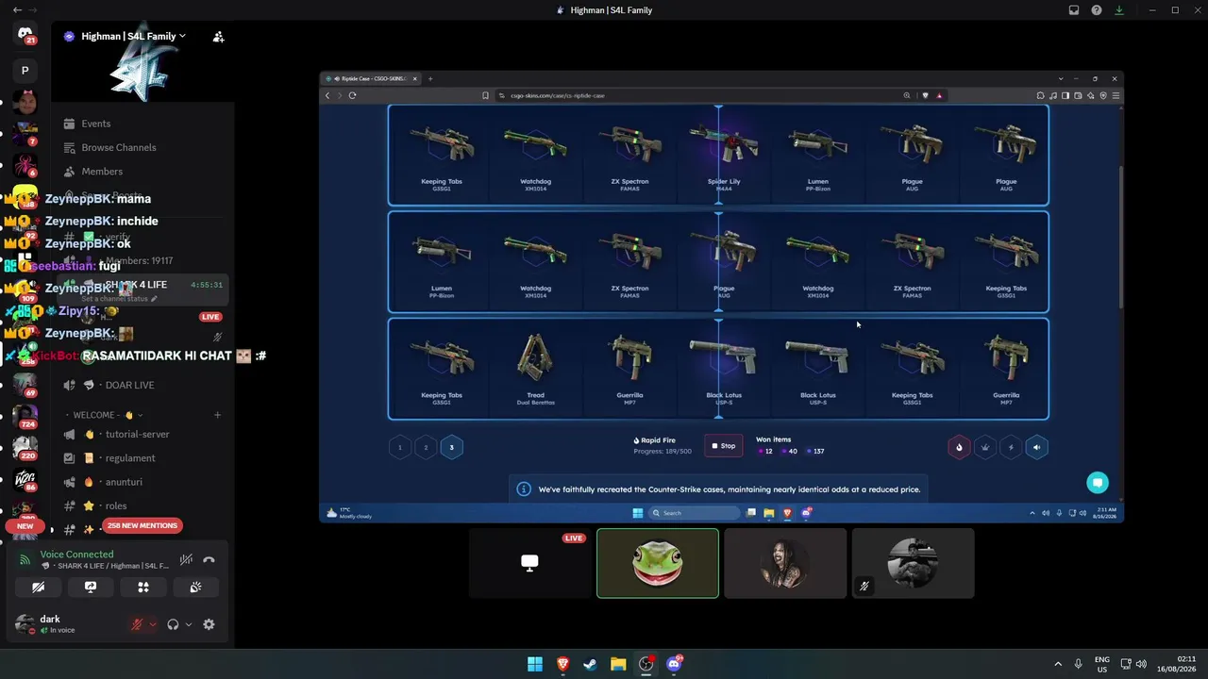Select the muted participant tile
Image resolution: width=1208 pixels, height=679 pixels.
pos(913,563)
